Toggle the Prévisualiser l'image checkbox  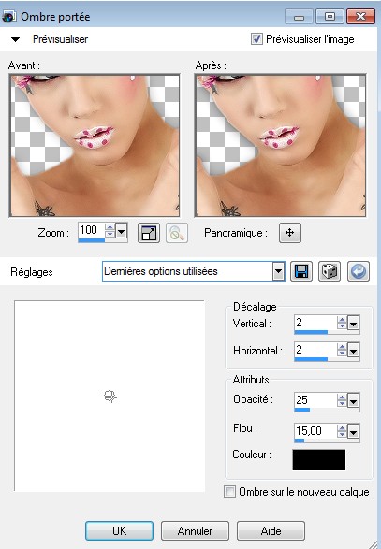click(x=256, y=39)
